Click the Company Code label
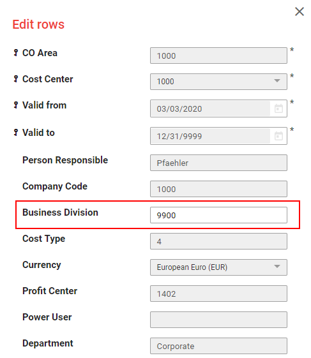The image size is (311, 358). [x=55, y=186]
